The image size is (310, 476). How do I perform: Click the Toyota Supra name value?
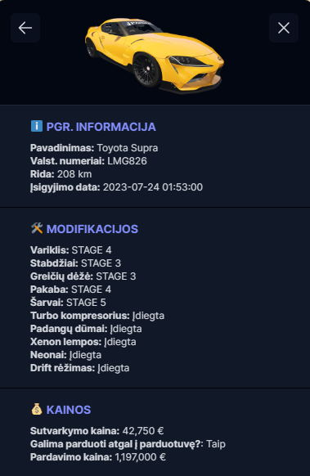point(128,148)
